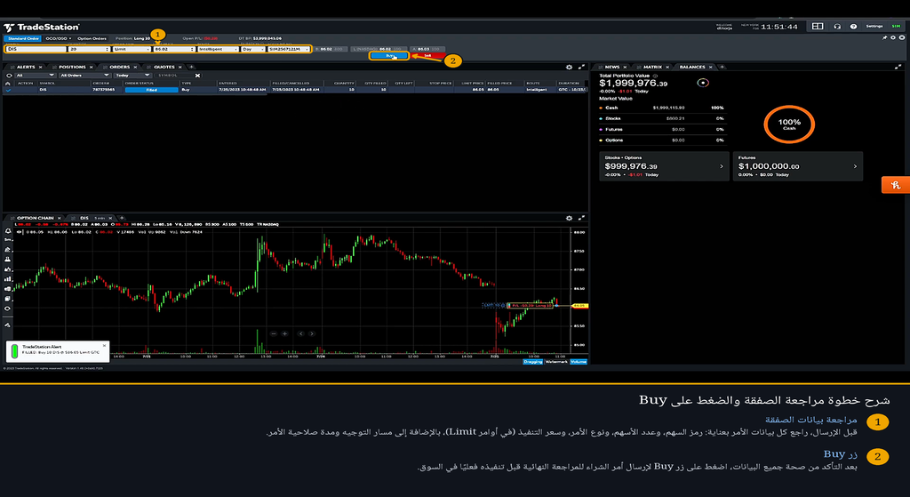Open the orders panel gear settings
Viewport: 910px width, 497px height.
pyautogui.click(x=569, y=67)
